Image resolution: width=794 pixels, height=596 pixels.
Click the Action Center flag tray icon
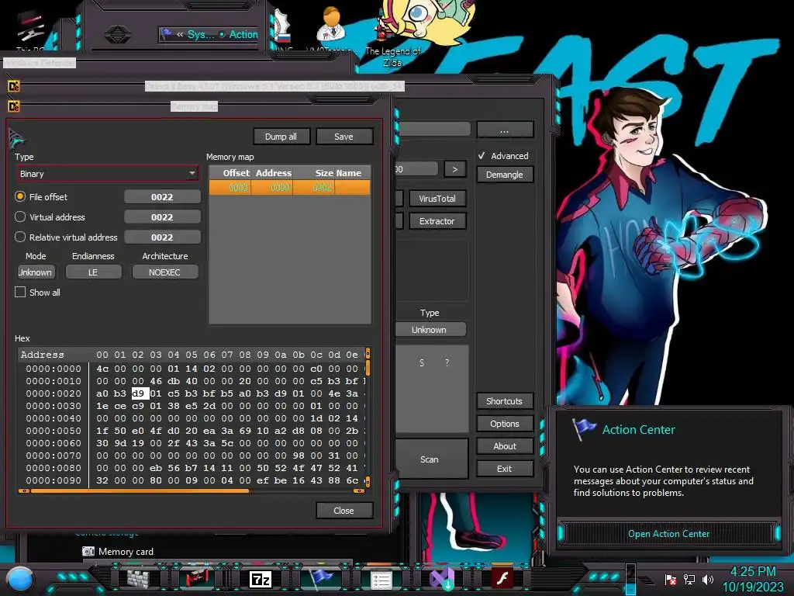point(671,579)
